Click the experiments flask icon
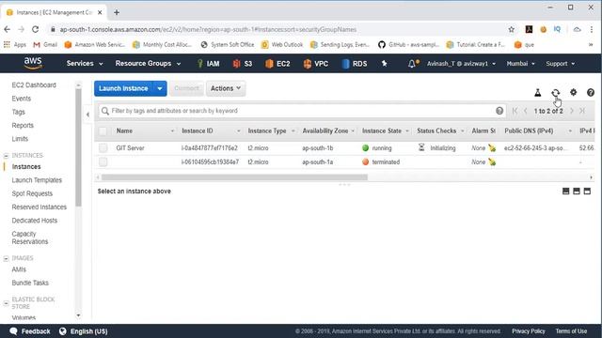 [537, 92]
